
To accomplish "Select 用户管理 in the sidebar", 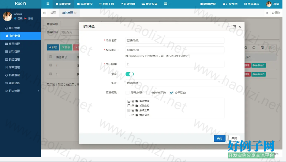I will point(14,28).
